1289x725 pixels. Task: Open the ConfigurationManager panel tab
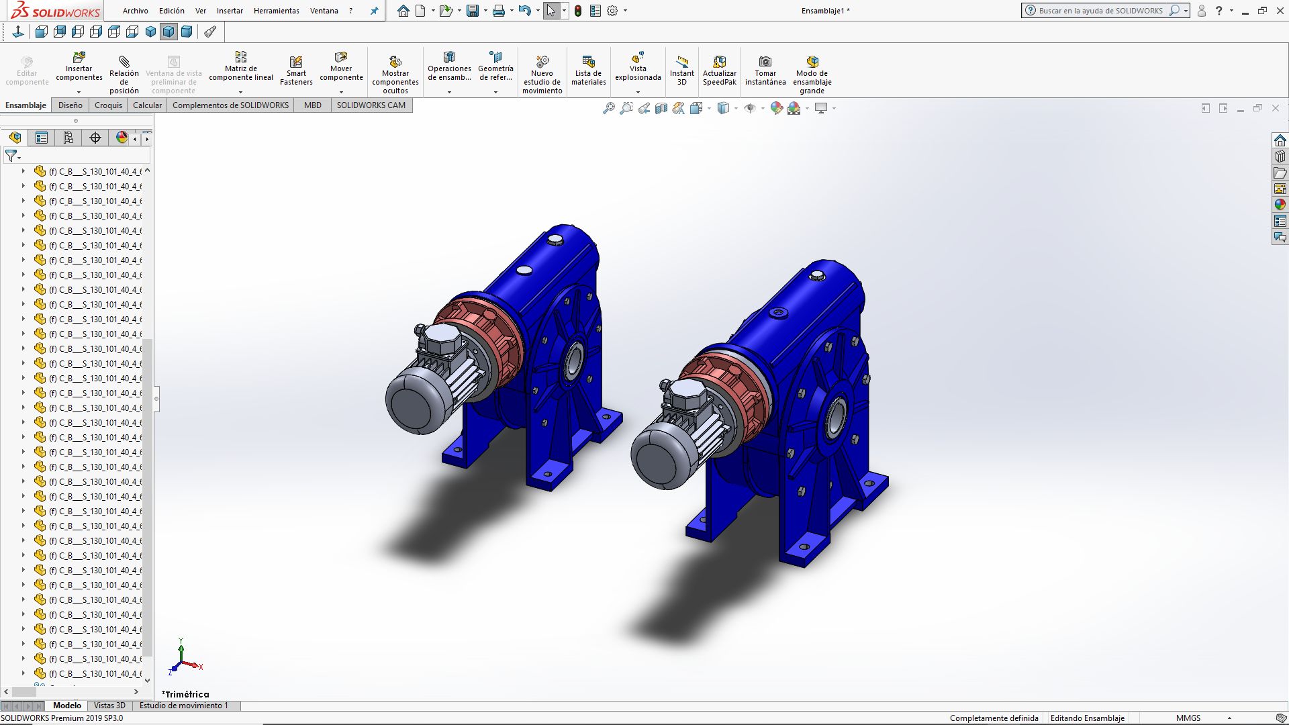click(68, 138)
